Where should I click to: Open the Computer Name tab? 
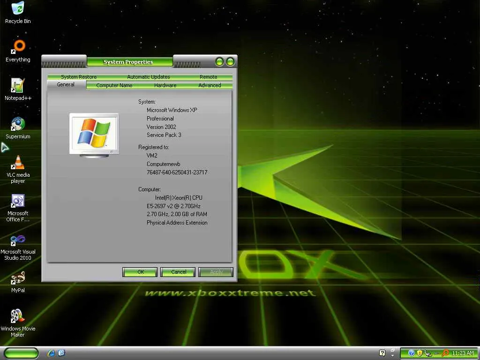pos(114,85)
